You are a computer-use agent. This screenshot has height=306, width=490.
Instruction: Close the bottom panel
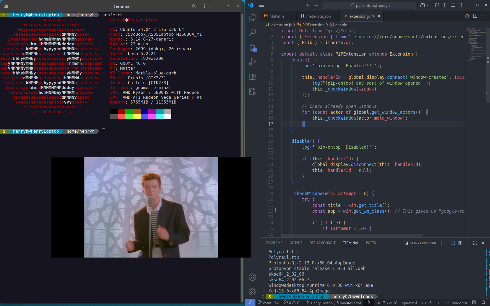(x=483, y=243)
